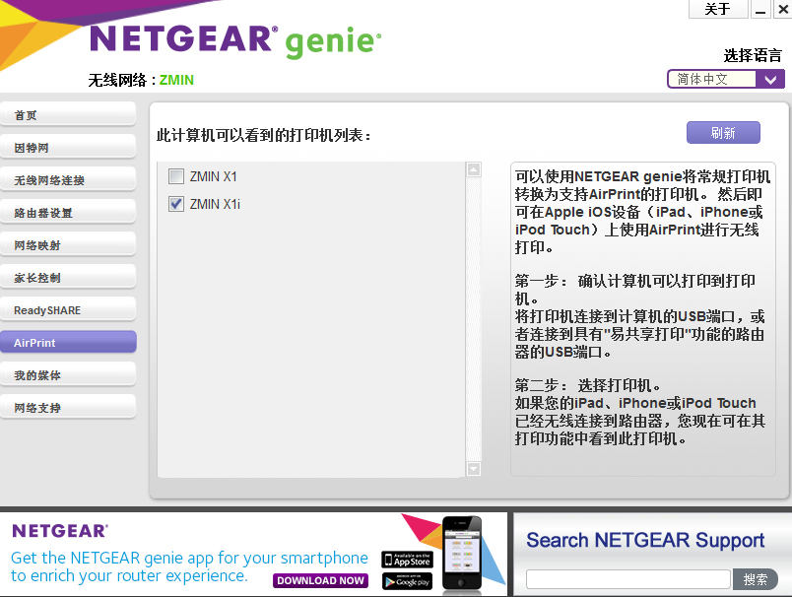
Task: Select the ReadySHARE sidebar item
Action: tap(68, 310)
